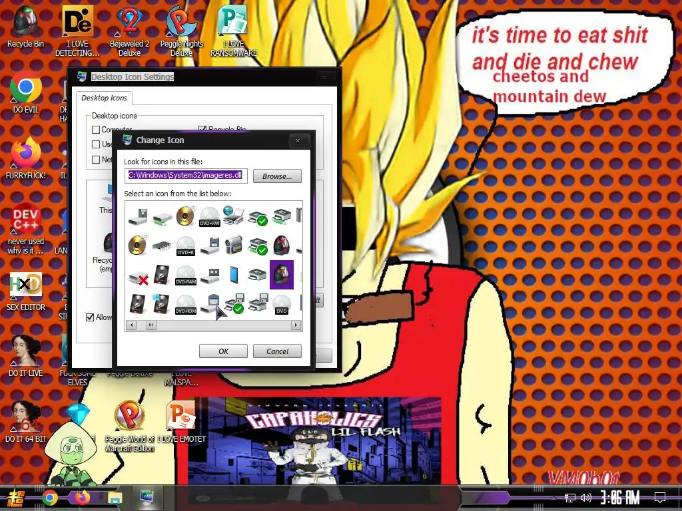Show hidden tray icons chevron
Viewport: 682px width, 511px height.
(553, 498)
